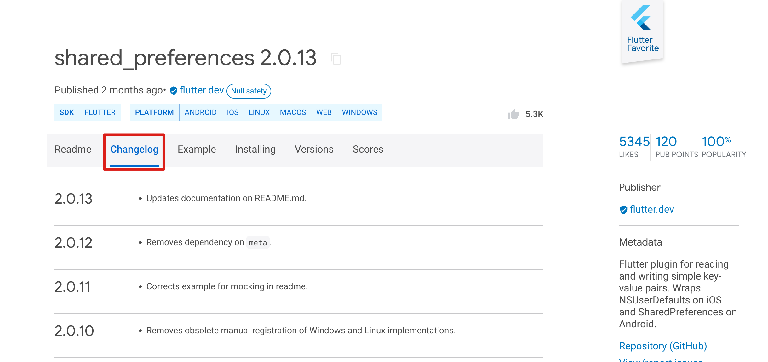
Task: Switch to the Example tab
Action: point(197,149)
